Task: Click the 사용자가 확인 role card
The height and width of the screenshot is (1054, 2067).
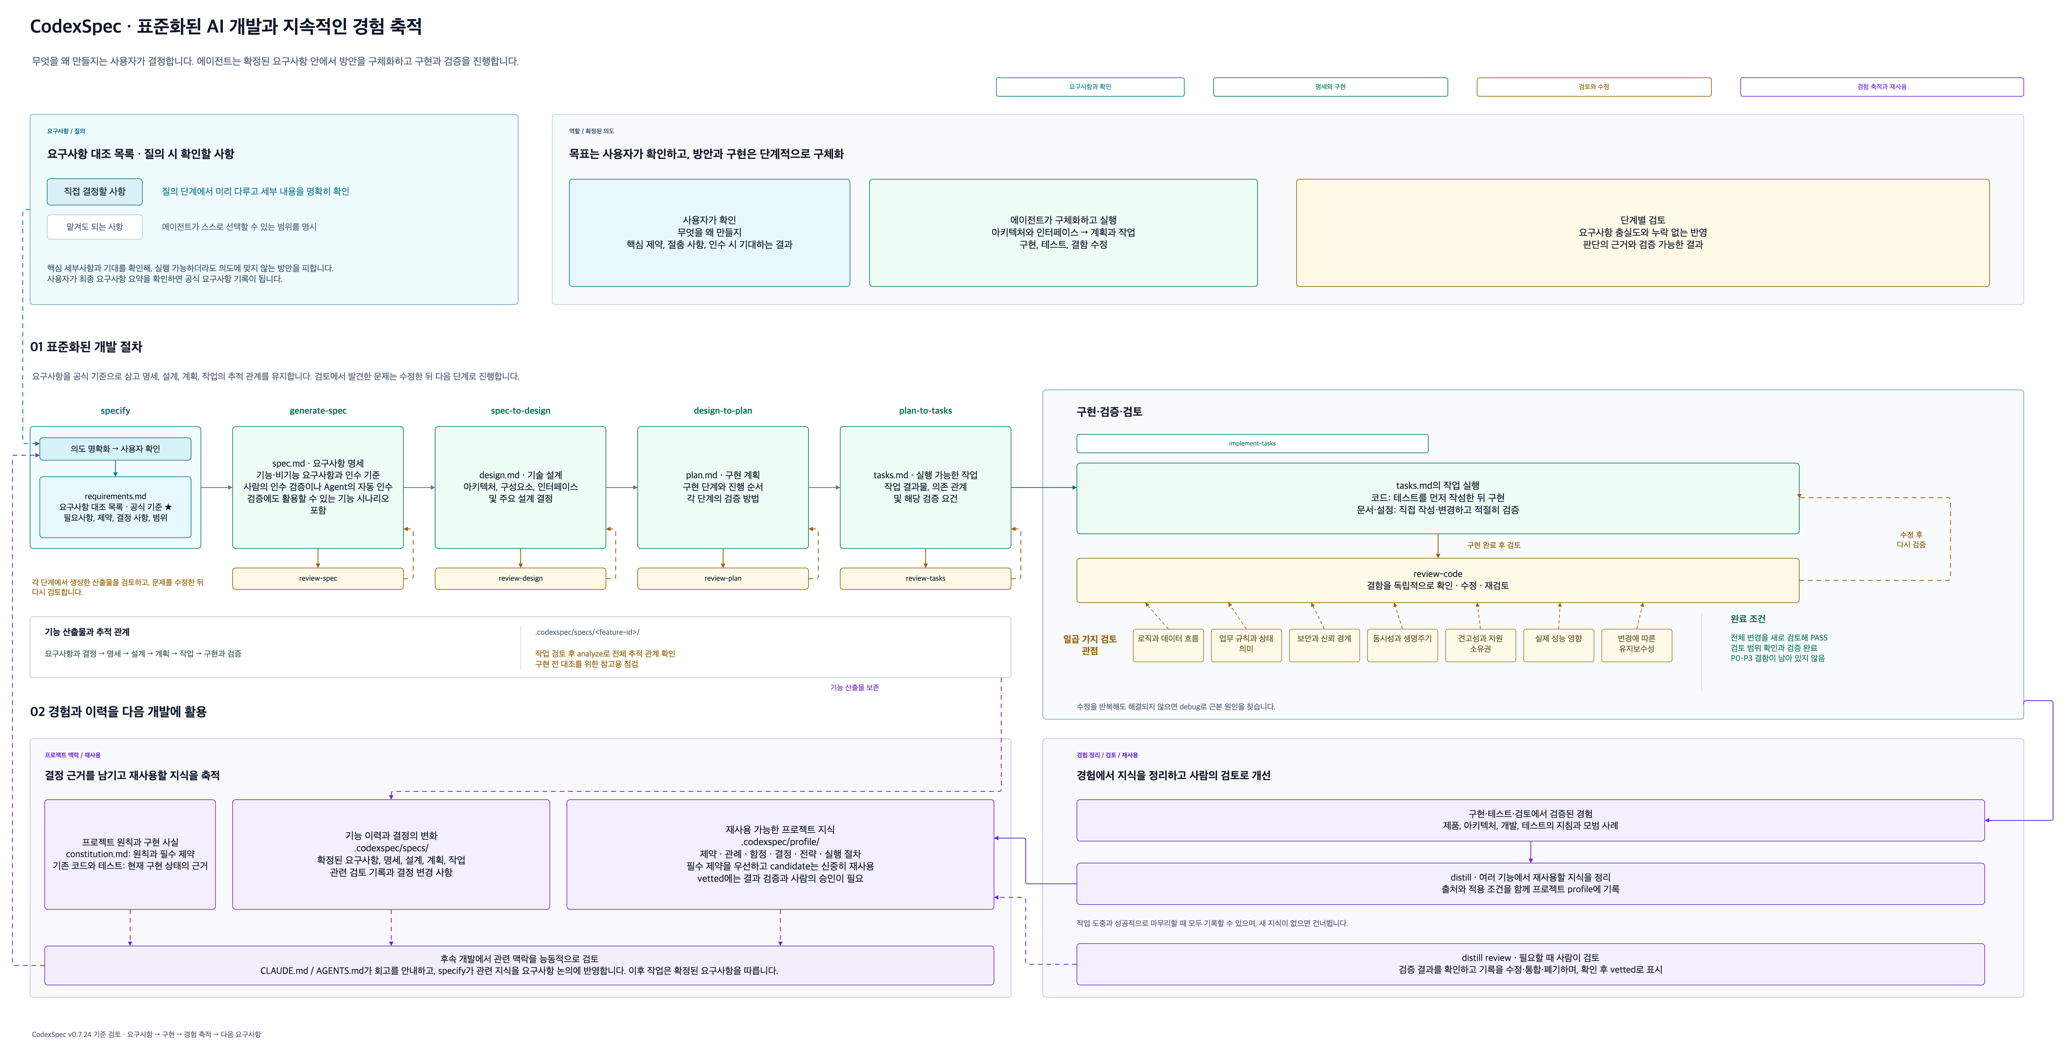Action: pos(709,233)
